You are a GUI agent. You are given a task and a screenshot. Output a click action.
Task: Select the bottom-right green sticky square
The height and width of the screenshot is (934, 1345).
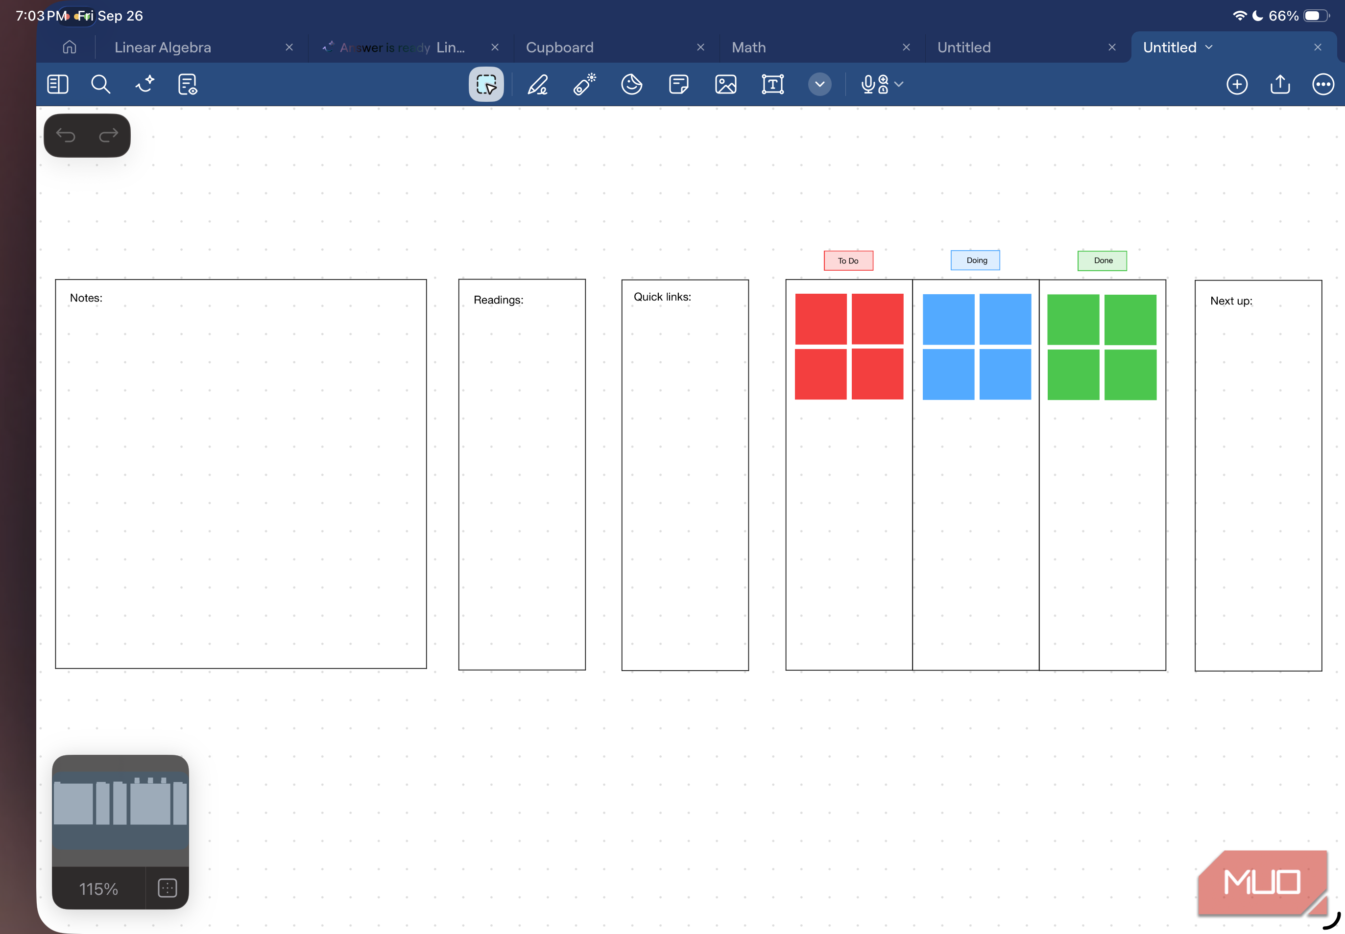[1130, 374]
